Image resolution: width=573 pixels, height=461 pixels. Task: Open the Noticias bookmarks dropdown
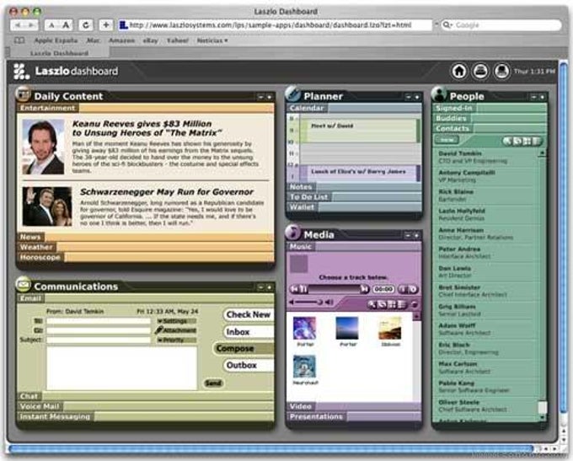pos(212,40)
